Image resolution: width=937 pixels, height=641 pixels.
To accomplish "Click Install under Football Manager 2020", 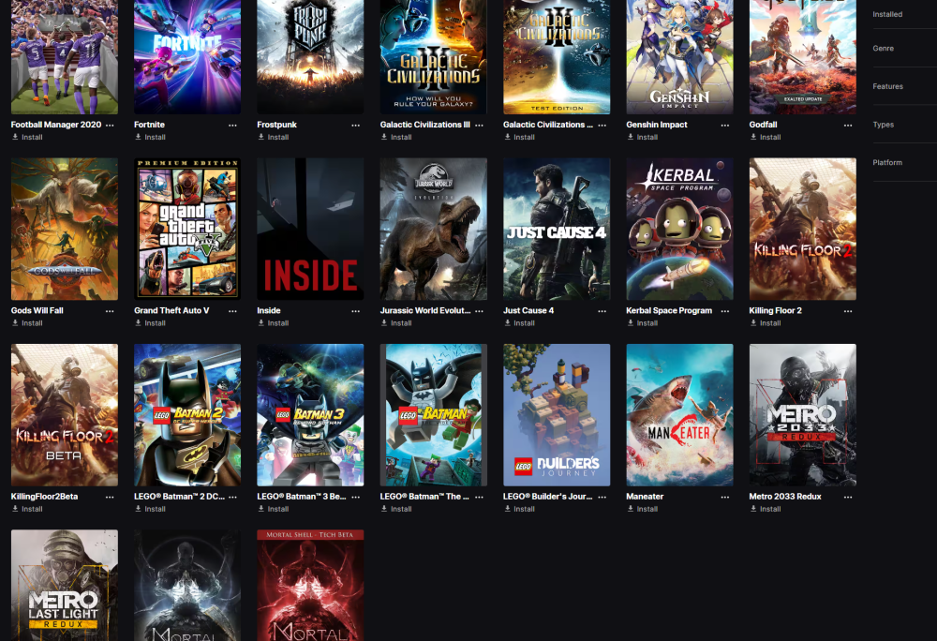I will click(x=32, y=137).
